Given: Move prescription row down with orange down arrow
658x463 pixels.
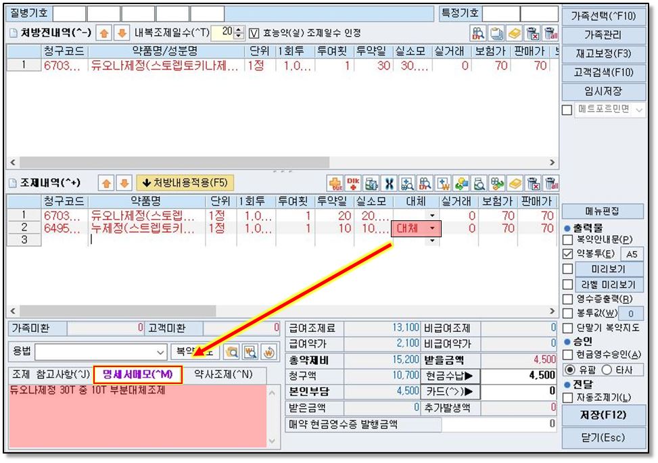Looking at the screenshot, I should 122,32.
